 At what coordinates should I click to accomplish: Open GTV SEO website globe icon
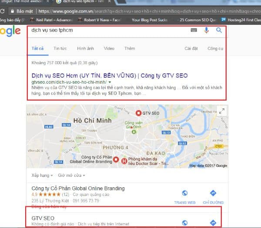tap(185, 223)
